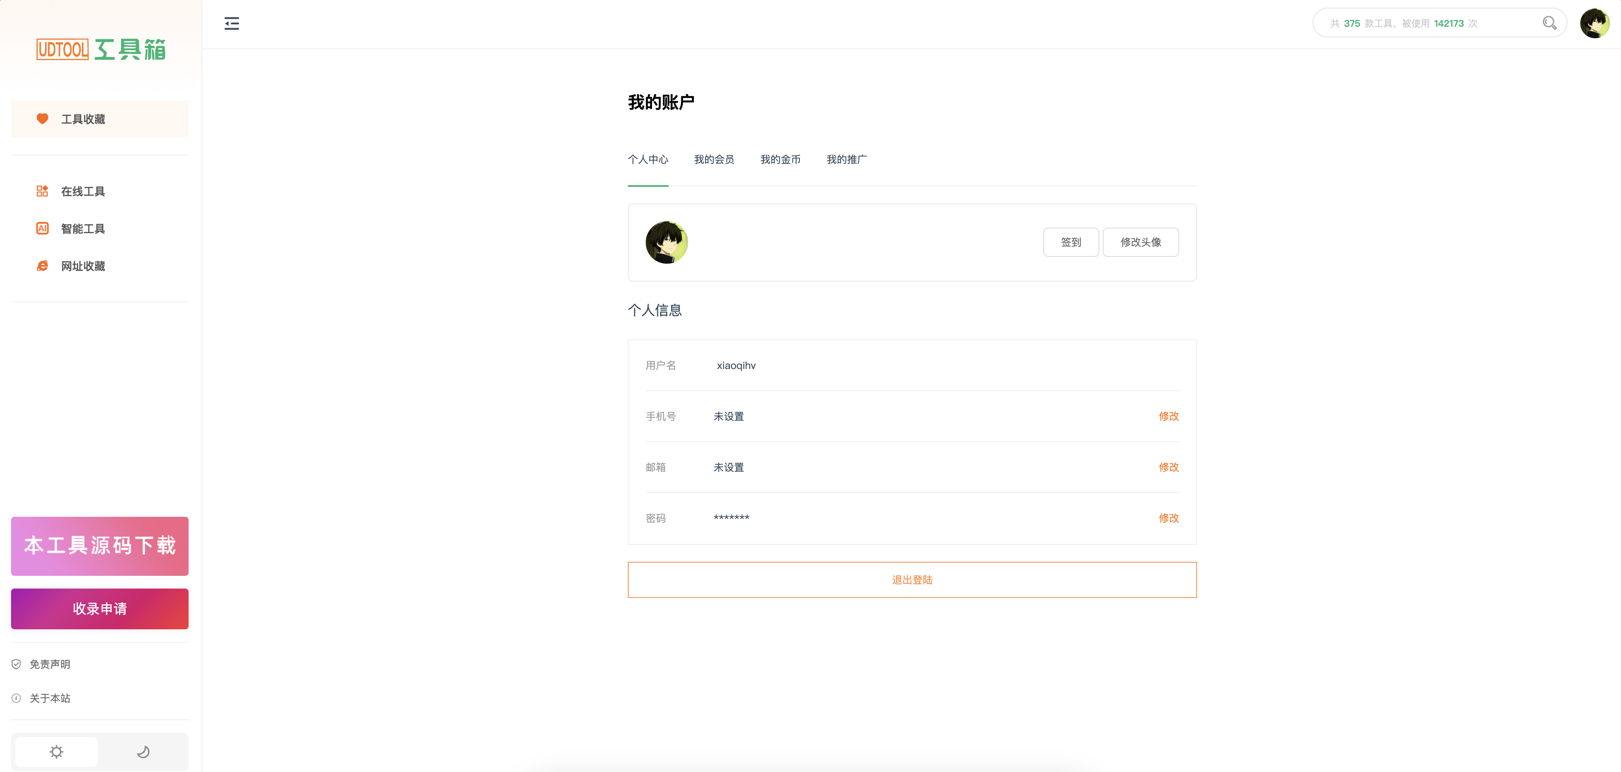The height and width of the screenshot is (772, 1621).
Task: Click 修改 for the 密码 row
Action: (x=1169, y=518)
